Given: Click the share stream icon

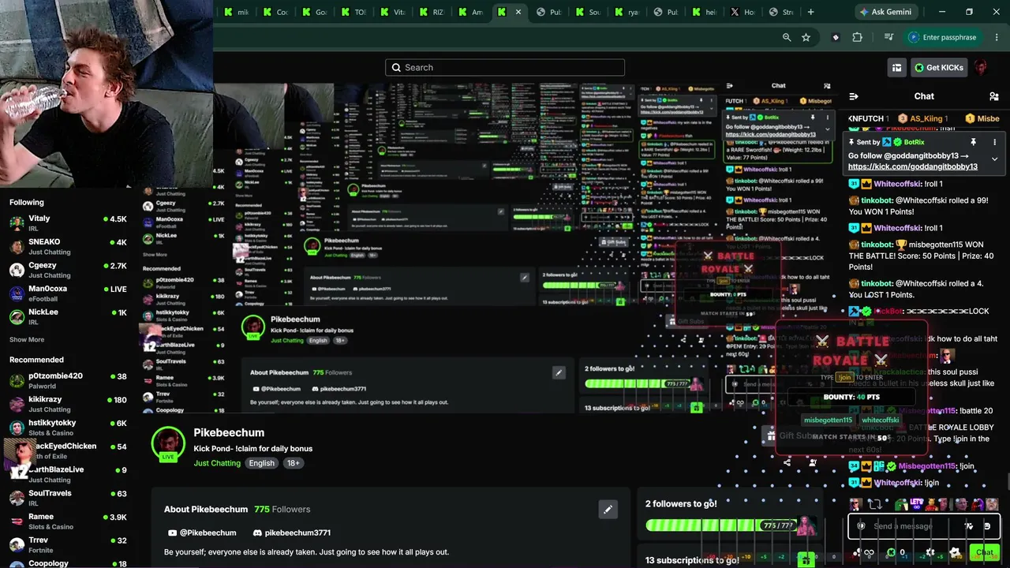Looking at the screenshot, I should 787,462.
